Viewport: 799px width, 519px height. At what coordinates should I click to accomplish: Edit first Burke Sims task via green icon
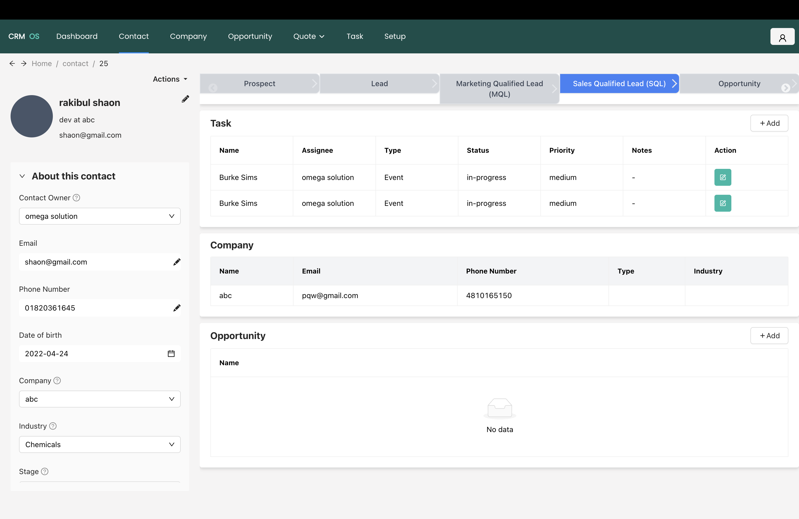[723, 177]
